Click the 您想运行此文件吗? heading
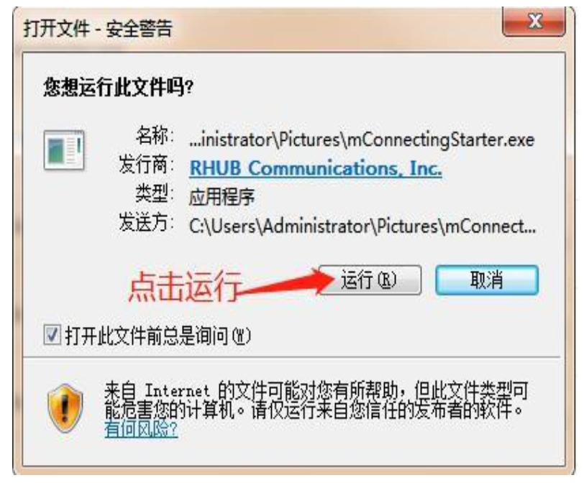Screen dimensions: 584x488 119,88
